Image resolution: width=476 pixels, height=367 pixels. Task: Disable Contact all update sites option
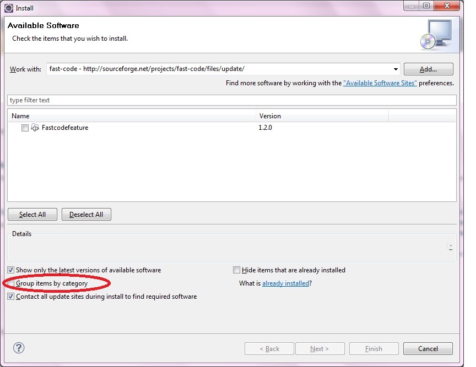11,297
